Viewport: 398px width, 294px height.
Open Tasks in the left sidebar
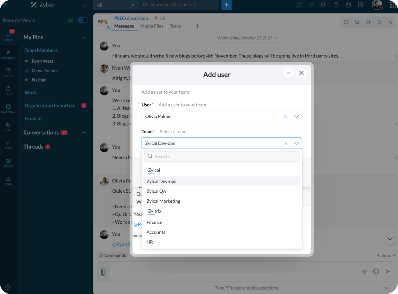click(8, 145)
